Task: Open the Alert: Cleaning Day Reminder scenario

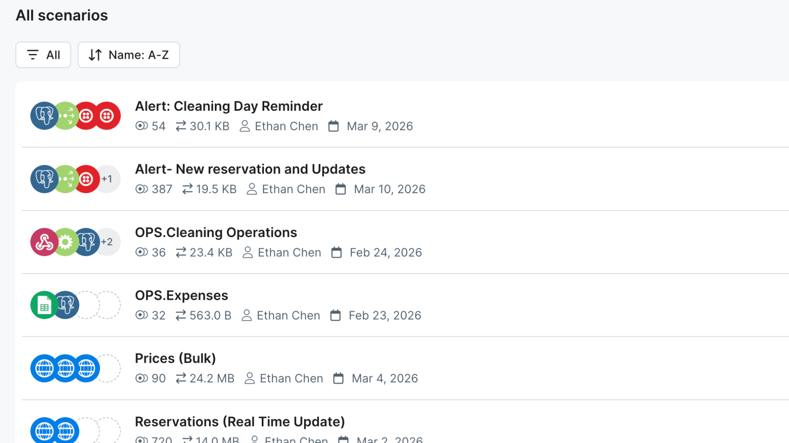Action: (x=228, y=106)
